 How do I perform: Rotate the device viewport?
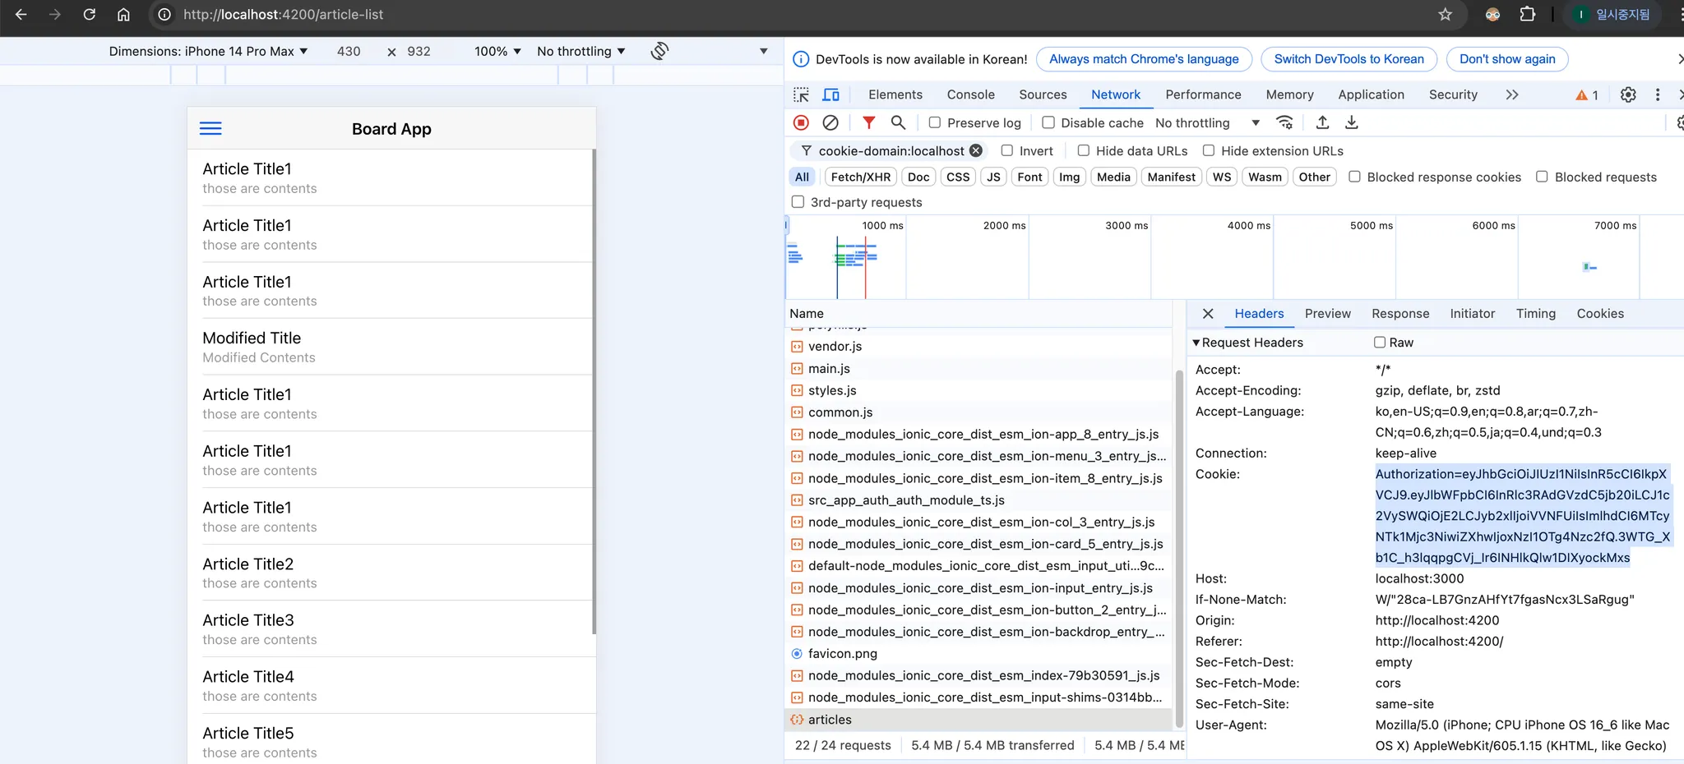pos(659,51)
